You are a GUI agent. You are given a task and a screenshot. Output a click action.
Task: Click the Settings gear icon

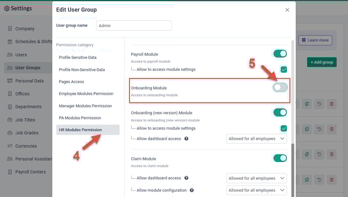tap(7, 9)
